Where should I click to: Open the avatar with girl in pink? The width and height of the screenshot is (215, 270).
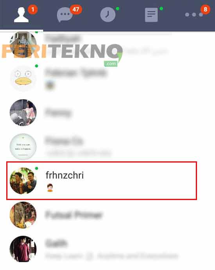point(23,113)
